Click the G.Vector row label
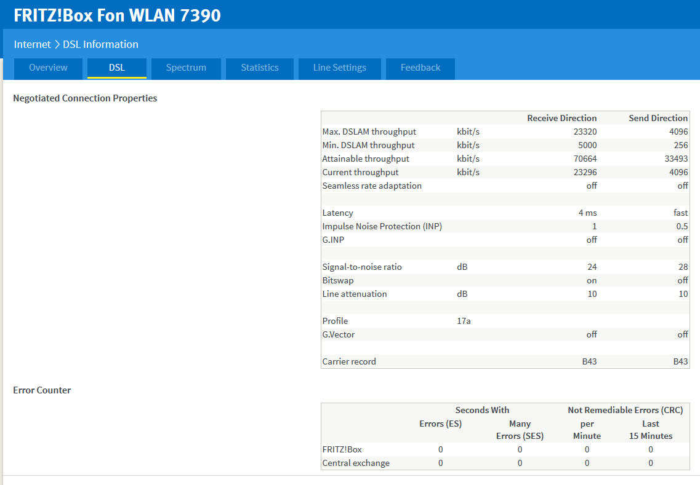The width and height of the screenshot is (700, 485). pos(339,335)
